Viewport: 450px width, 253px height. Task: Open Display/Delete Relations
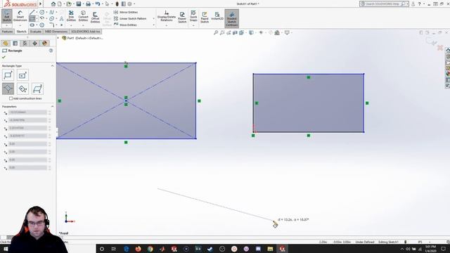point(167,16)
